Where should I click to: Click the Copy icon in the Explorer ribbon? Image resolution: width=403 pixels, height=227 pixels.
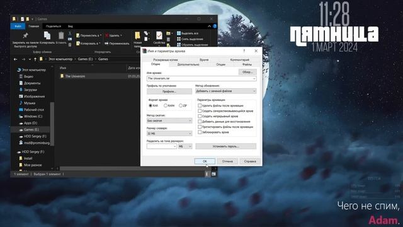point(47,35)
